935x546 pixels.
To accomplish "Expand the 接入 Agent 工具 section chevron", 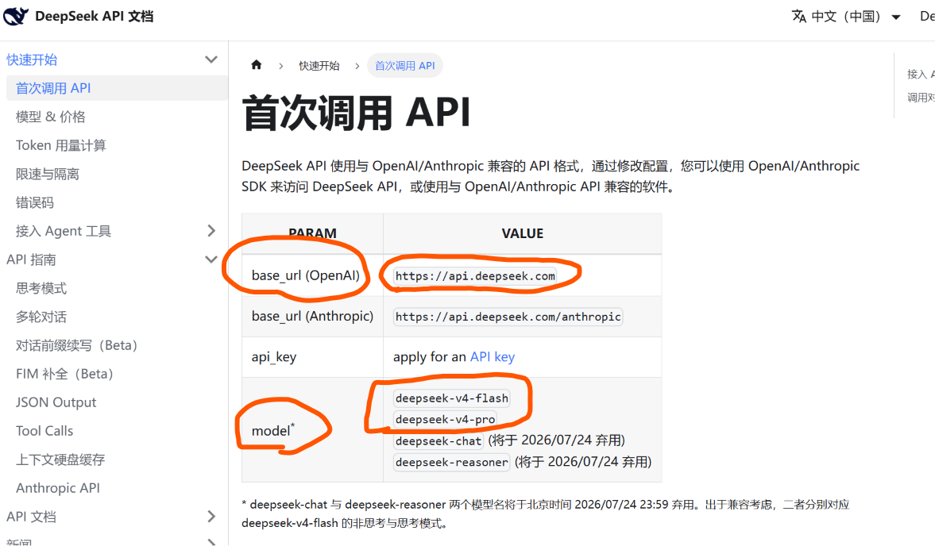I will tap(211, 231).
